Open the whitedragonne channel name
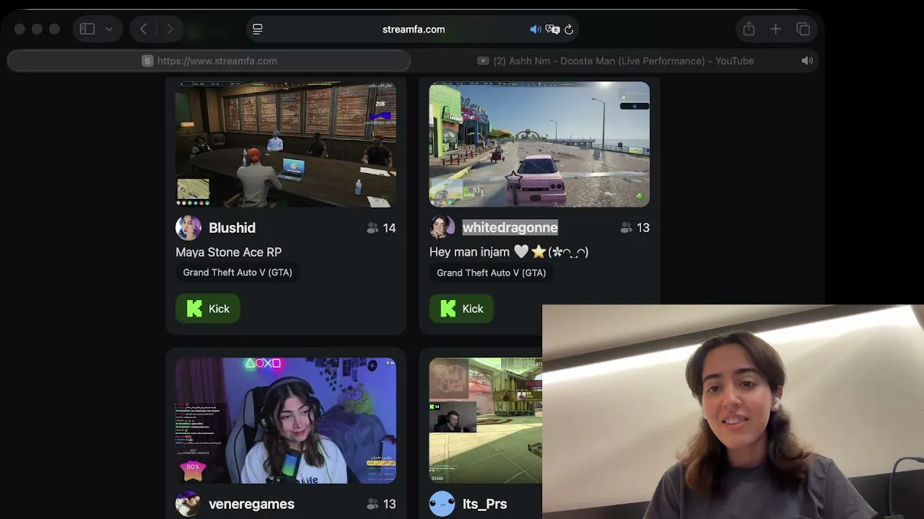Screen dimensions: 924x519 click(x=510, y=228)
